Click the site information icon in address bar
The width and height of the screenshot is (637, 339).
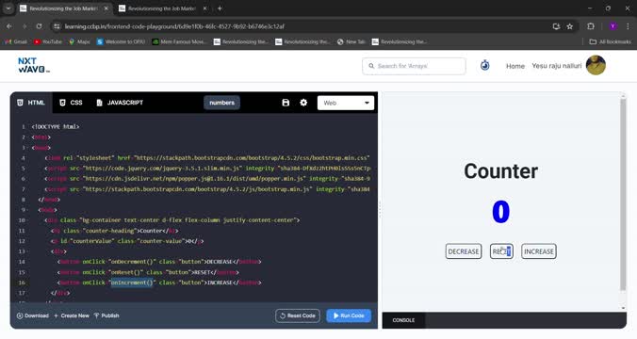(57, 26)
